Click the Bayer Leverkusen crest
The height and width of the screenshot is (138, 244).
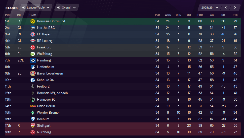pyautogui.click(x=33, y=74)
